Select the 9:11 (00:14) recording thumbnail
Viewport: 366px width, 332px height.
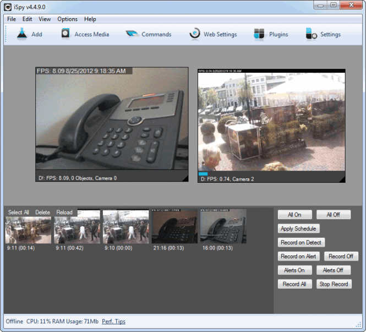pos(28,230)
